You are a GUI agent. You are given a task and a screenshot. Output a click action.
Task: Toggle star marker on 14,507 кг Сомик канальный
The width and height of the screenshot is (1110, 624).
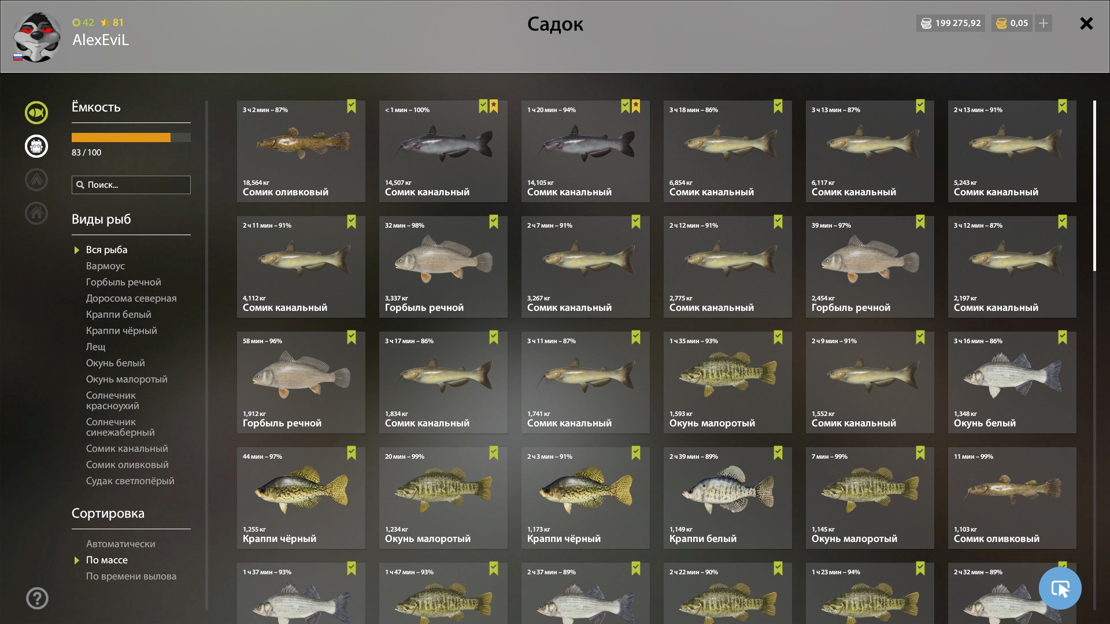tap(494, 106)
